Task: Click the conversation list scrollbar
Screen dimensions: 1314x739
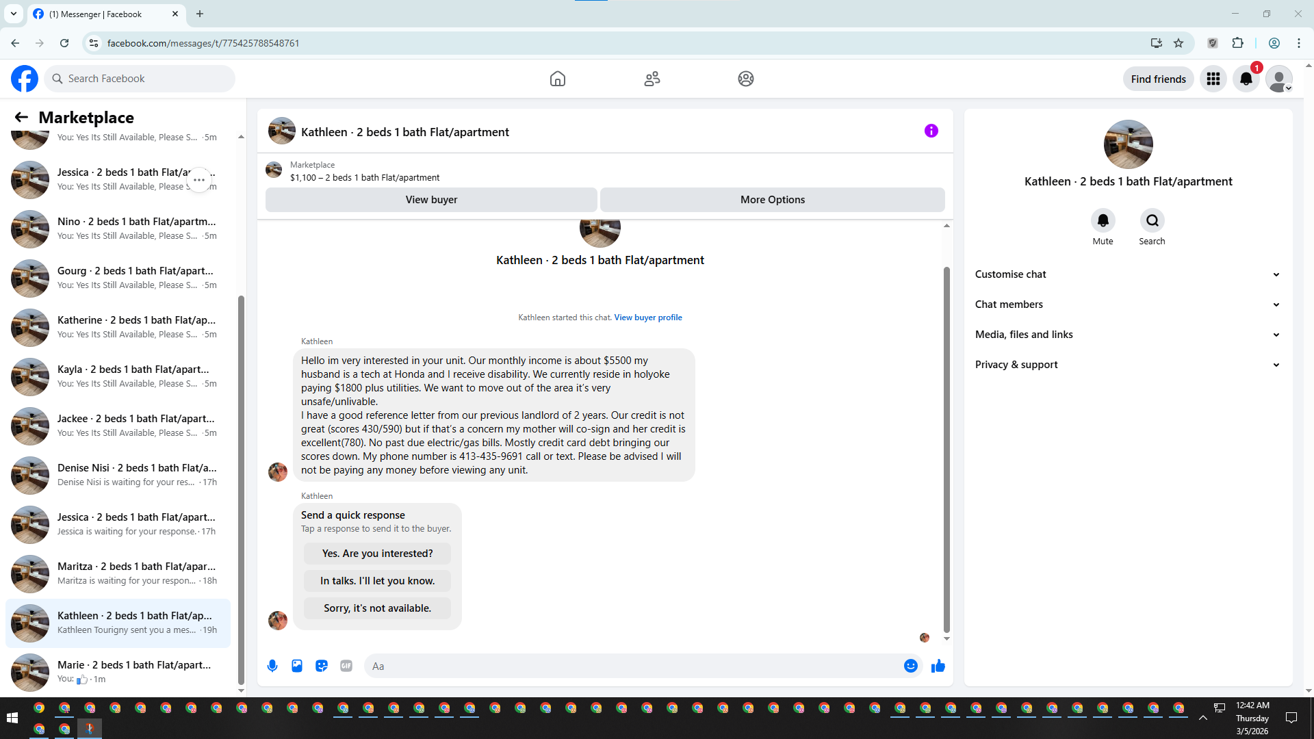Action: (241, 489)
